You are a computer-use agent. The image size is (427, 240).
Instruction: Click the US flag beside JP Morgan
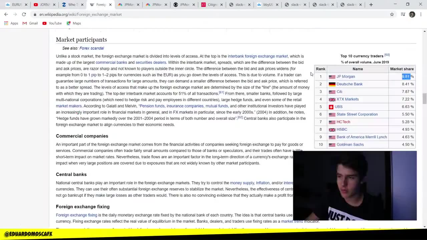click(x=332, y=77)
